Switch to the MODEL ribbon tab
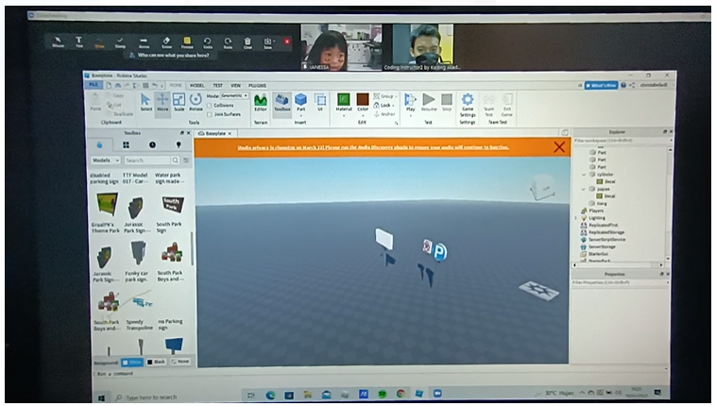Image resolution: width=716 pixels, height=406 pixels. click(196, 86)
